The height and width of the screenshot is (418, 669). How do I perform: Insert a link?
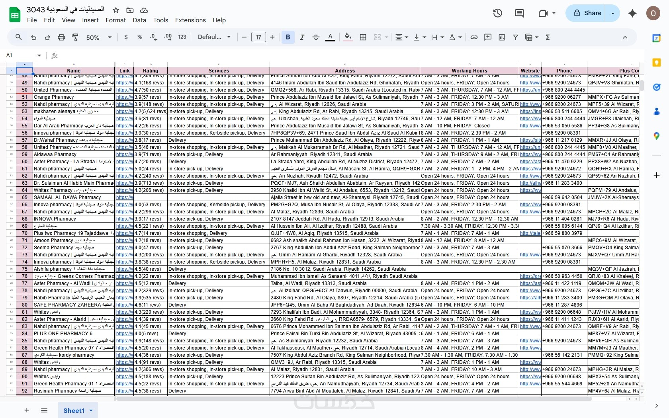point(474,37)
